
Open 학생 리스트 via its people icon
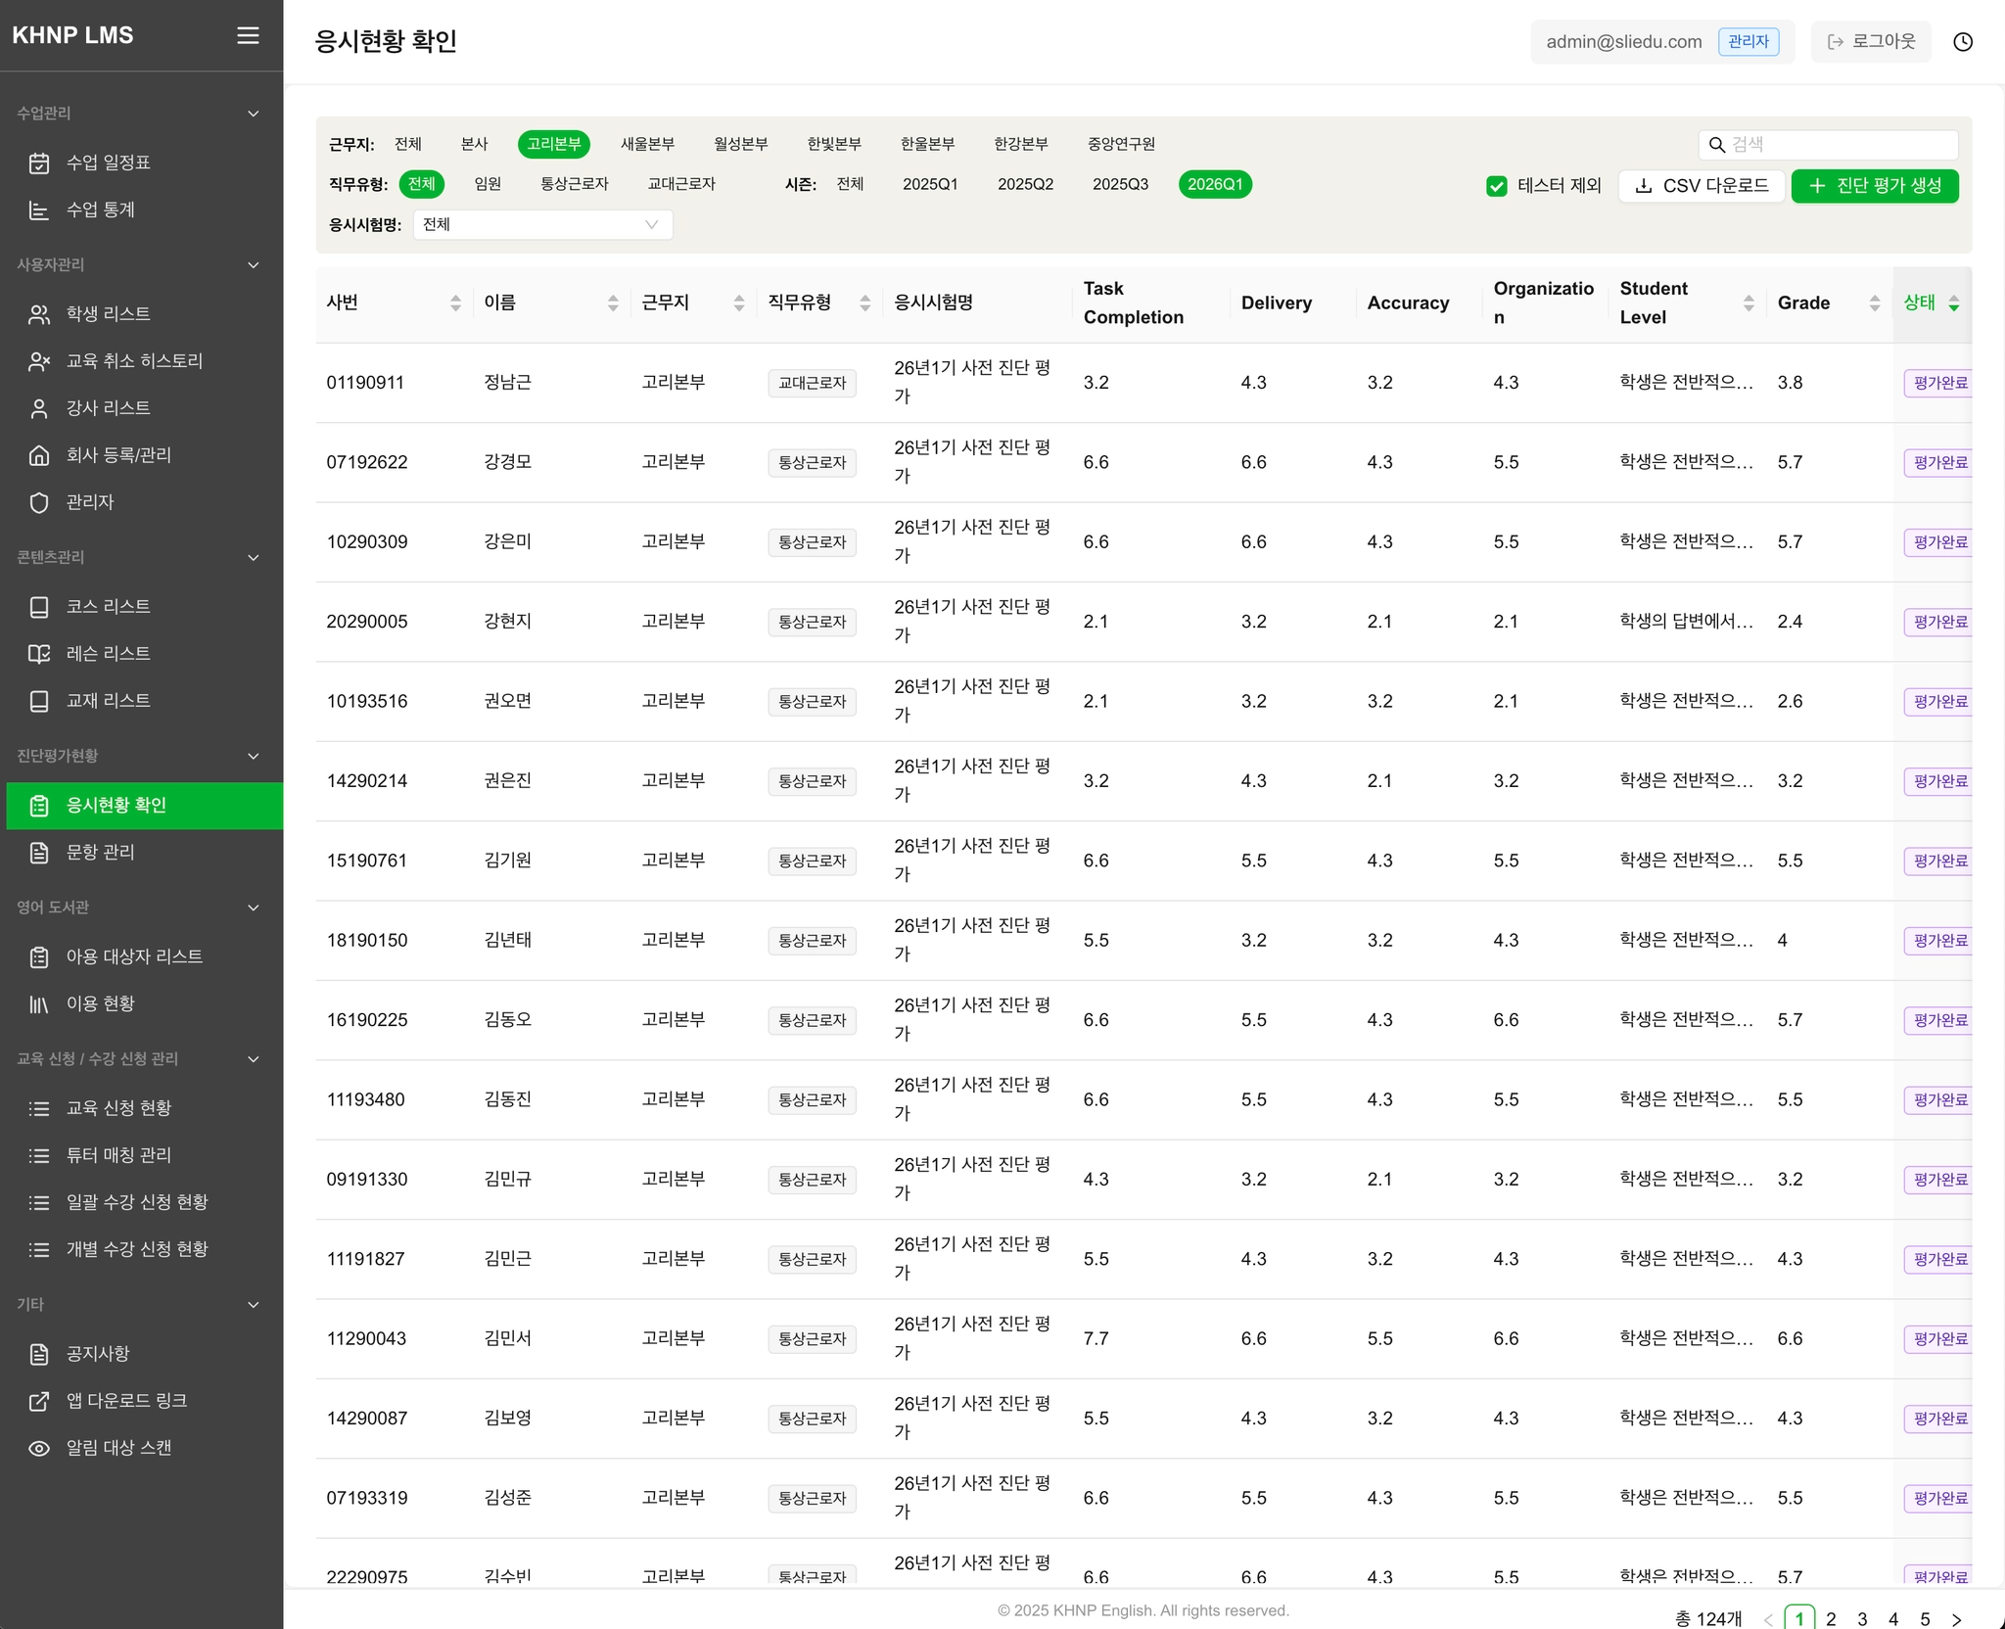39,314
